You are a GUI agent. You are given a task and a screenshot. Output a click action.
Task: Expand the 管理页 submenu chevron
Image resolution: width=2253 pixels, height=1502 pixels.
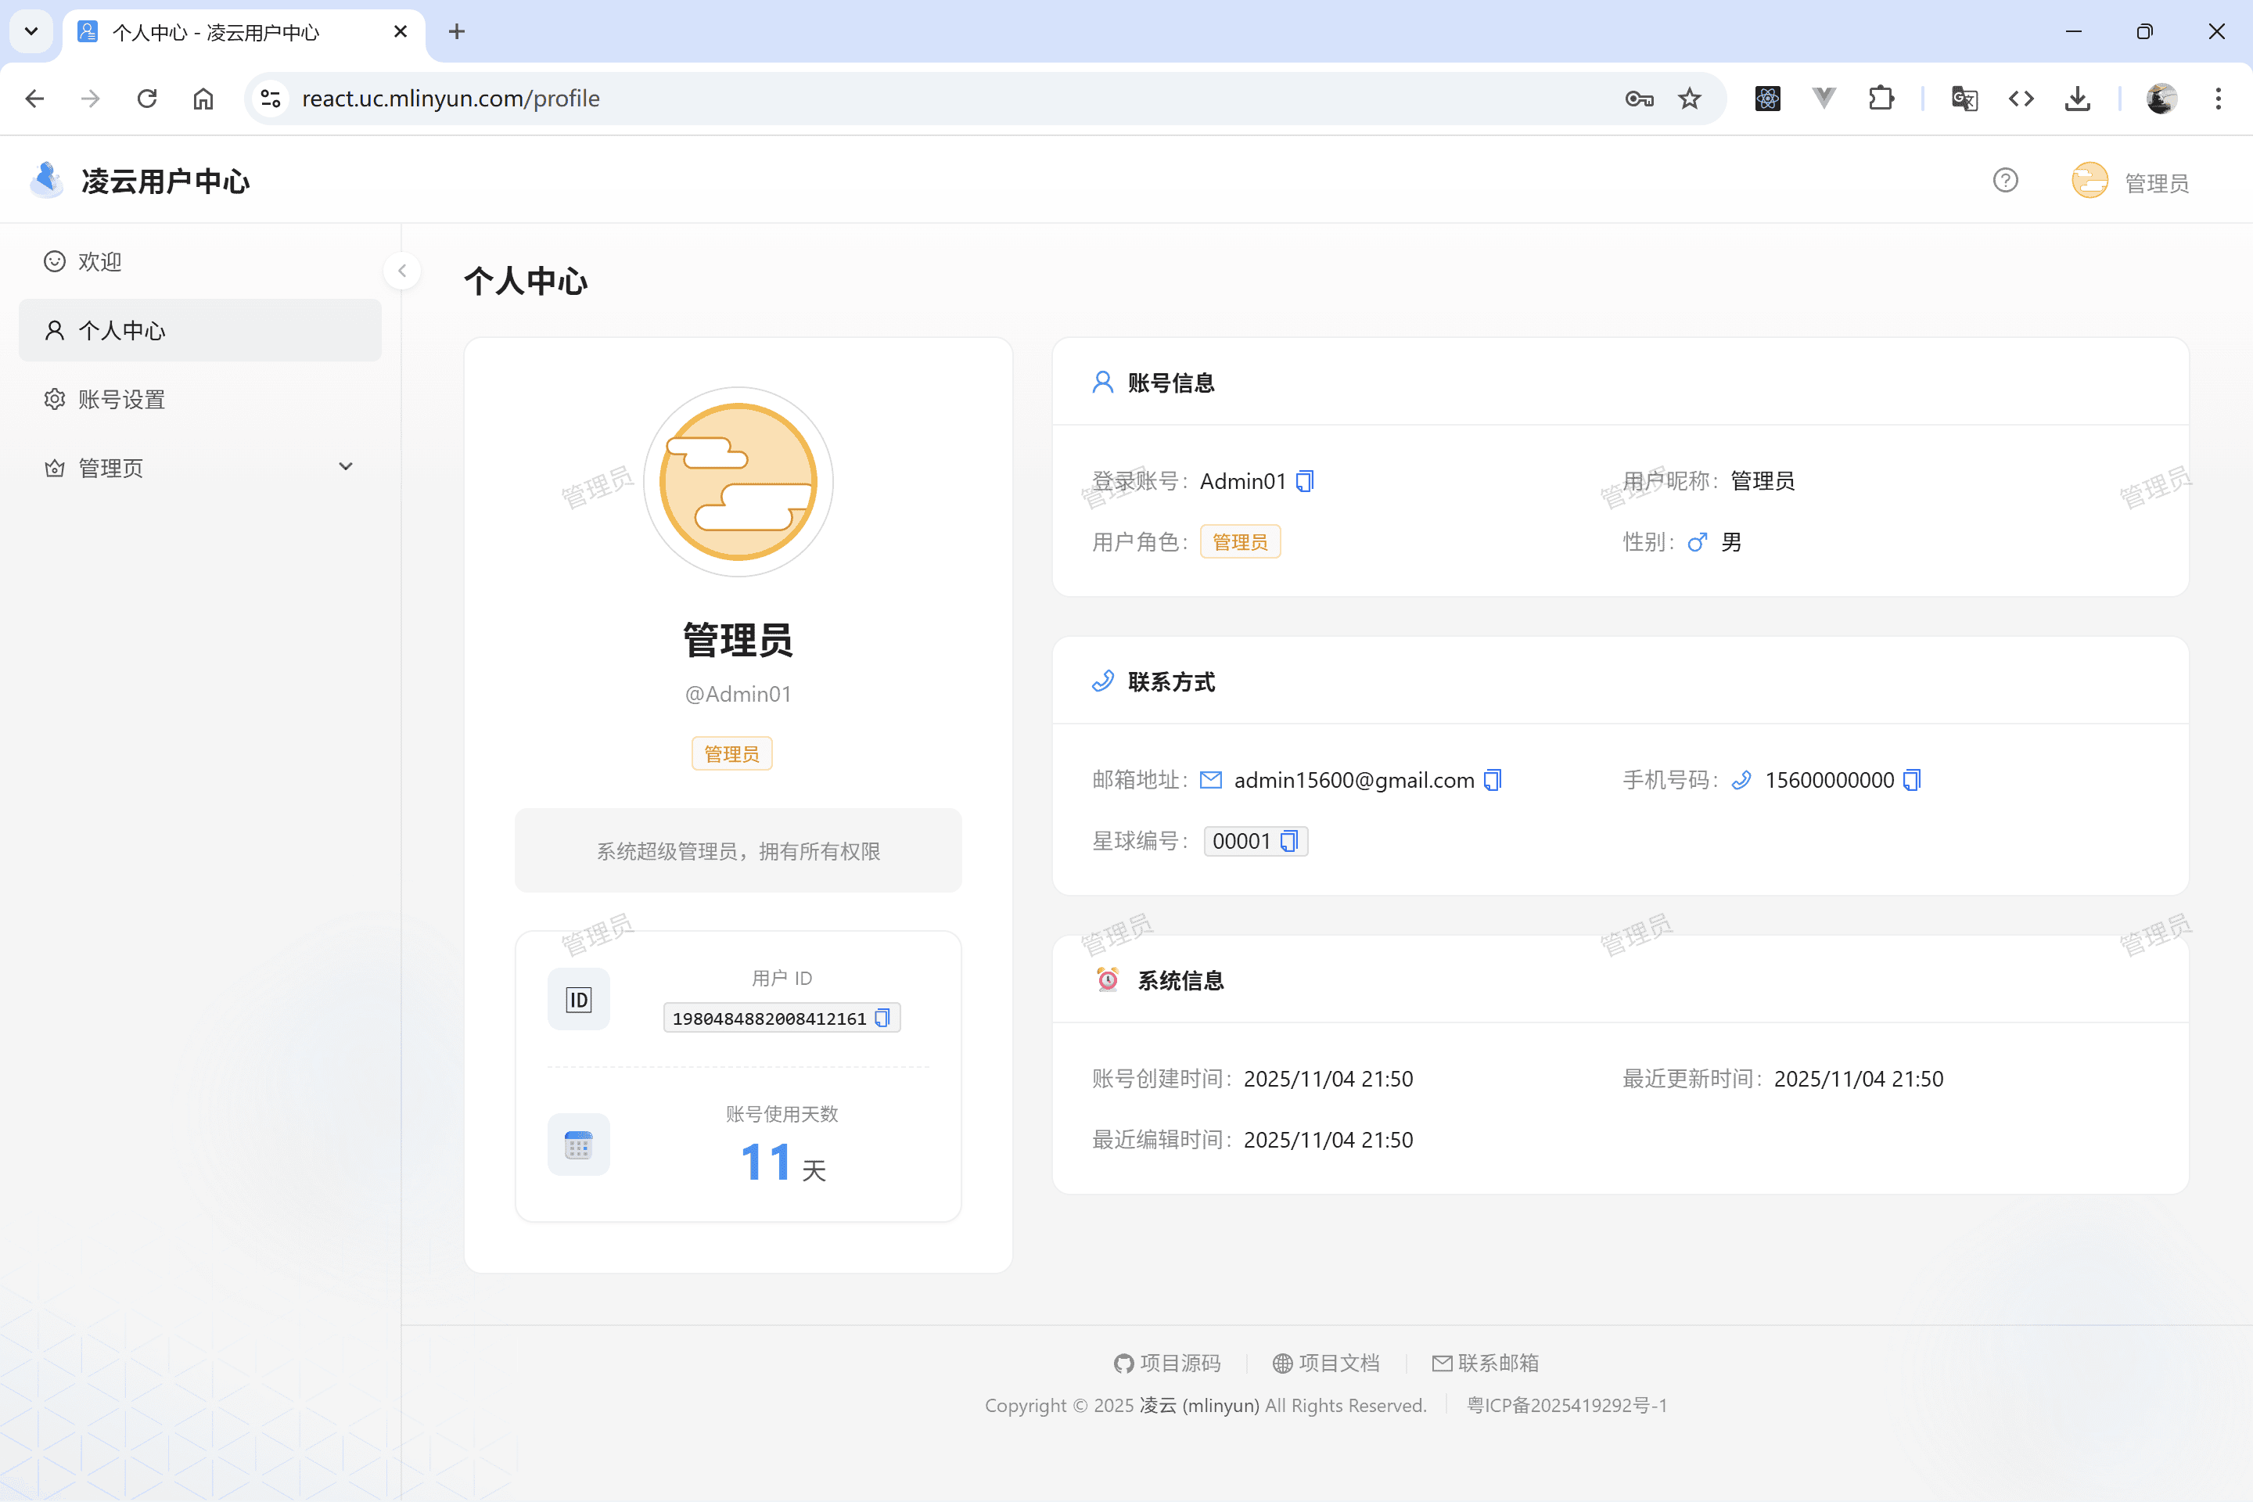[346, 466]
